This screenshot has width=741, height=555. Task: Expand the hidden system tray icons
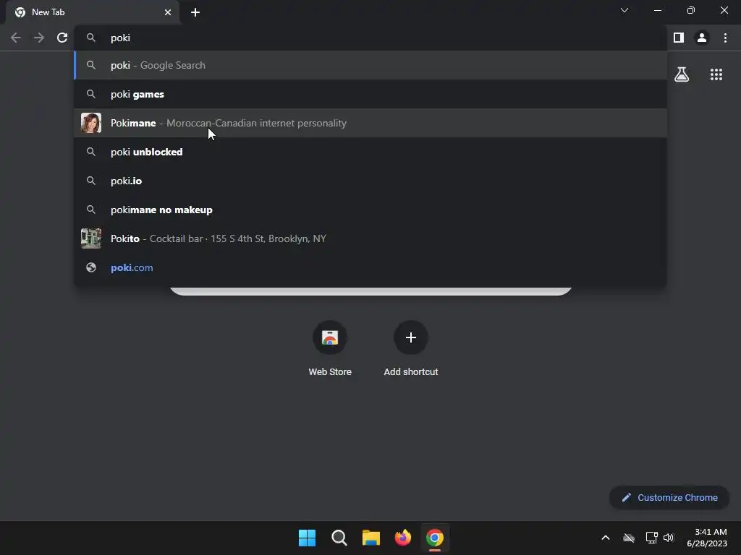click(x=606, y=538)
